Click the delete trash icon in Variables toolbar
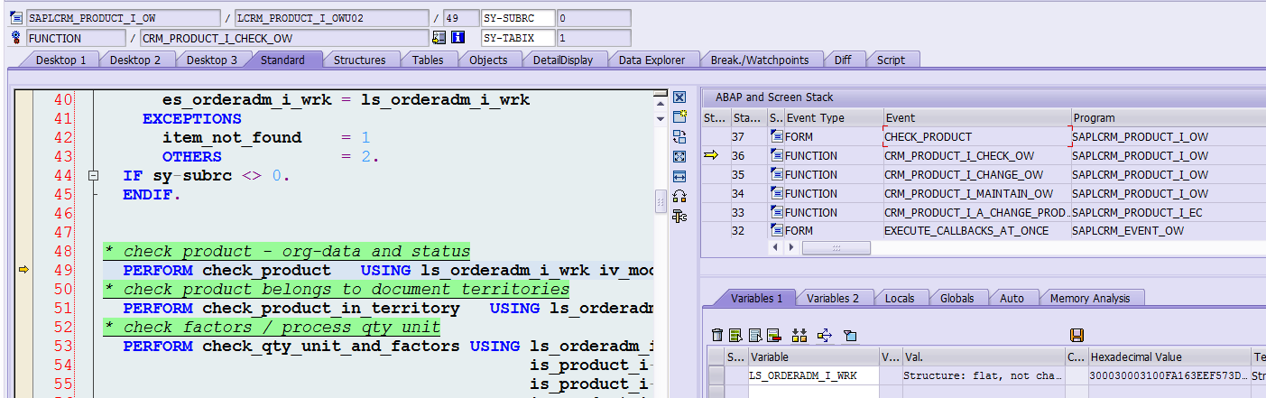Image resolution: width=1266 pixels, height=398 pixels. pos(717,335)
